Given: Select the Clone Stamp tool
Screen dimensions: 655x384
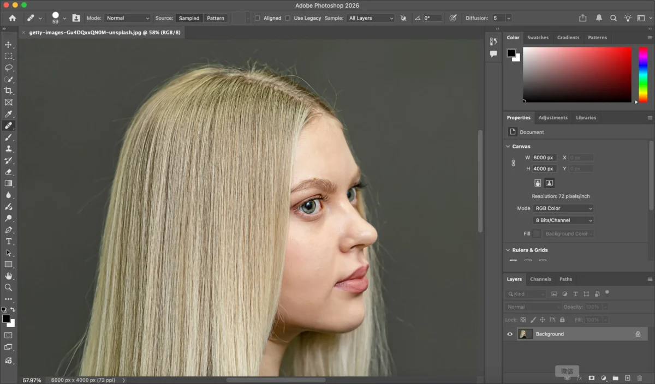Looking at the screenshot, I should pyautogui.click(x=9, y=148).
